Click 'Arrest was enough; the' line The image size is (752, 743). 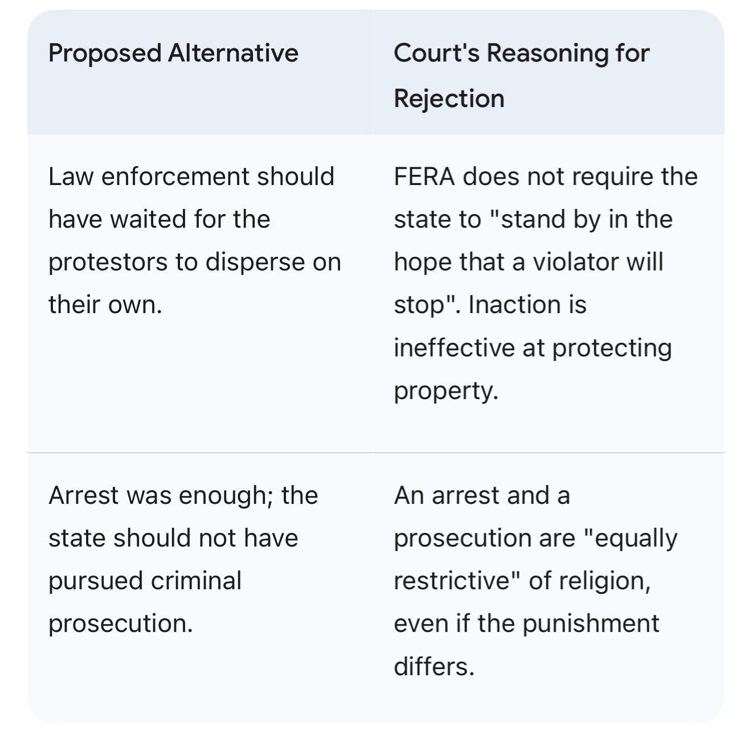coord(183,495)
